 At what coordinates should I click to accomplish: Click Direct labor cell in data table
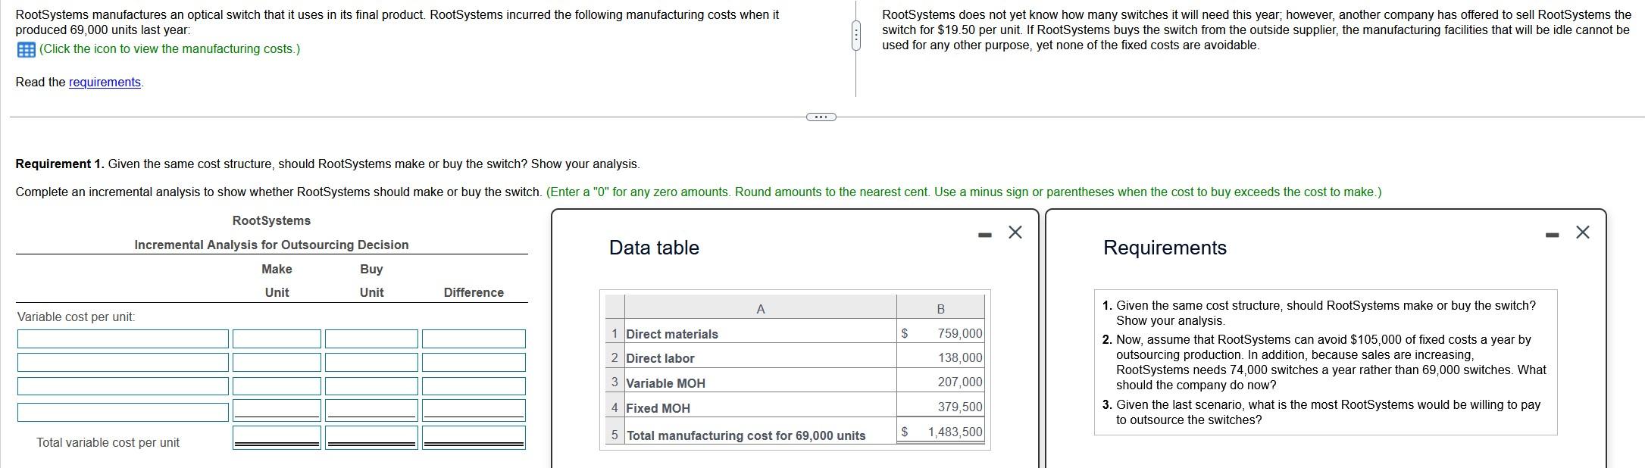[761, 358]
